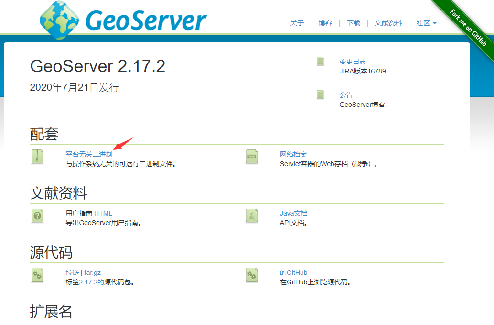Screen dimensions: 494x325
Task: Open the 下载 menu item
Action: point(354,23)
